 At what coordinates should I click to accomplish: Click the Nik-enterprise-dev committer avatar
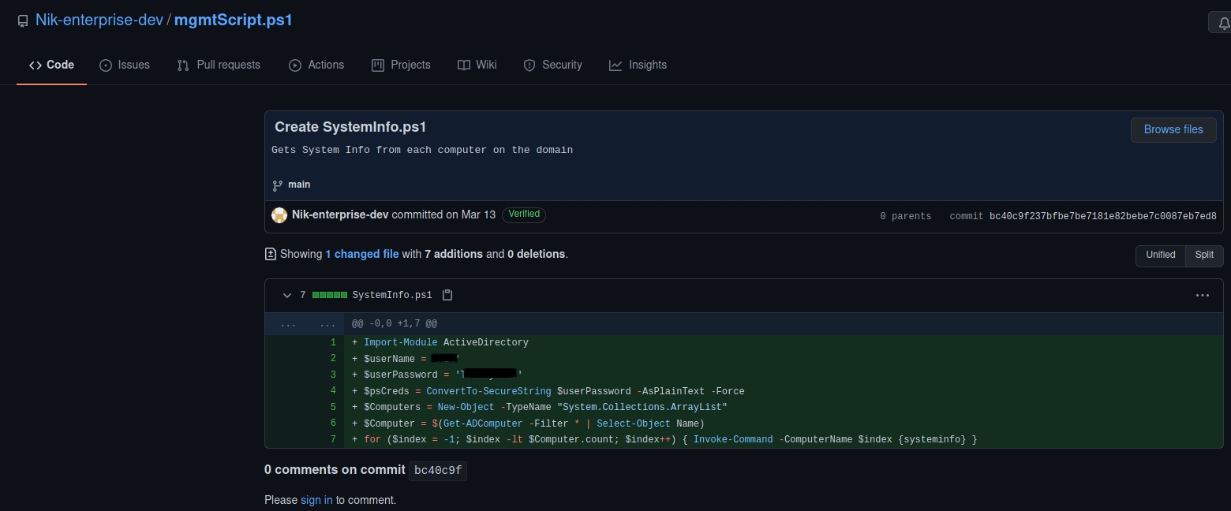pyautogui.click(x=279, y=215)
